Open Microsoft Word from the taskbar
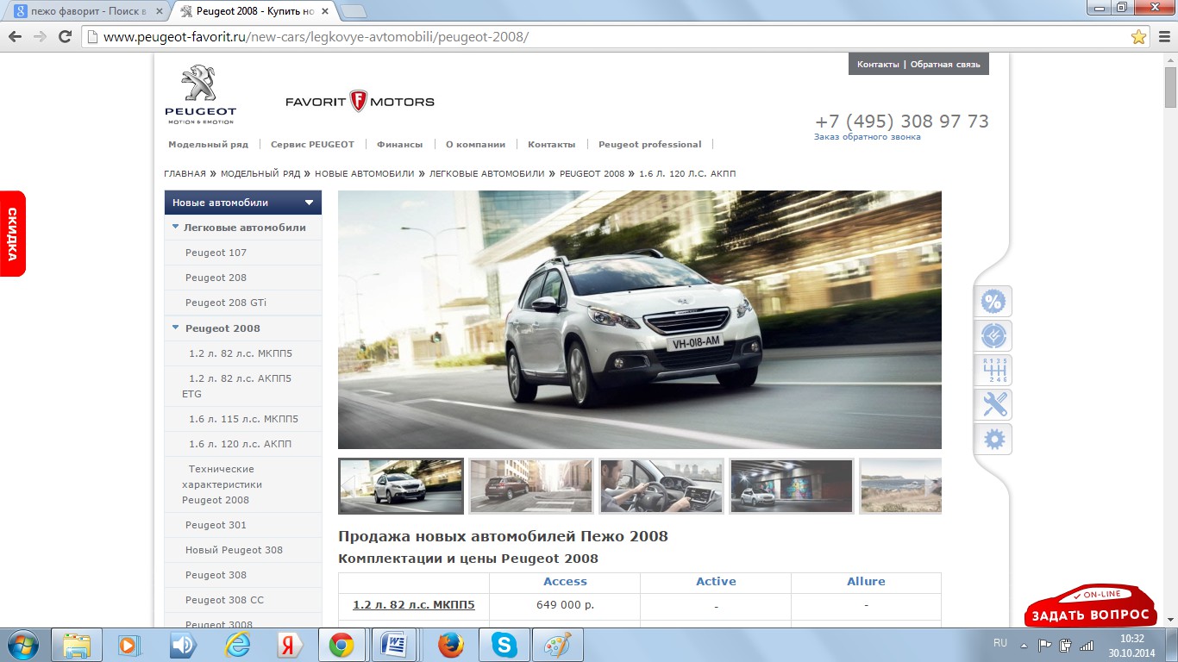The width and height of the screenshot is (1178, 662). 393,645
